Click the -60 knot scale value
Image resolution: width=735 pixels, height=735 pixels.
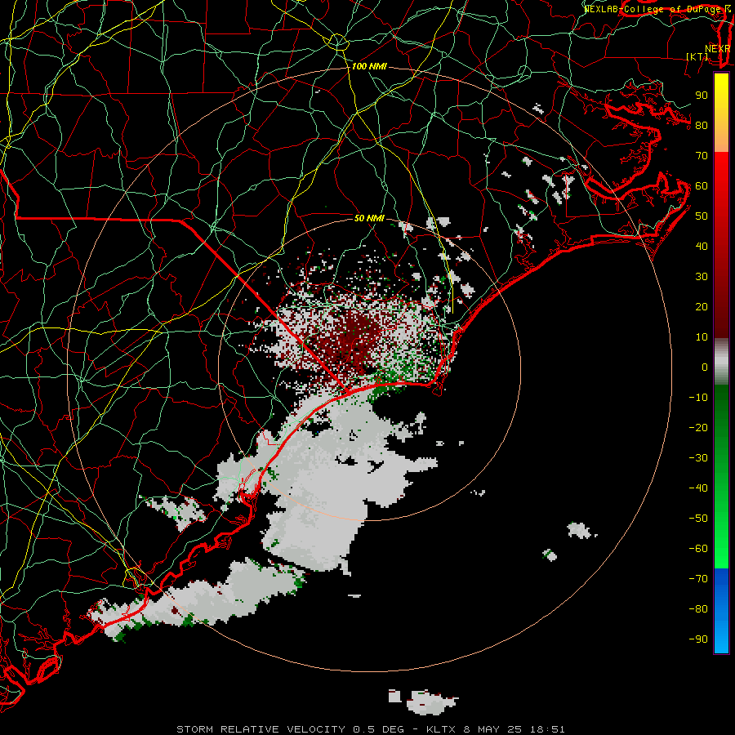[698, 549]
